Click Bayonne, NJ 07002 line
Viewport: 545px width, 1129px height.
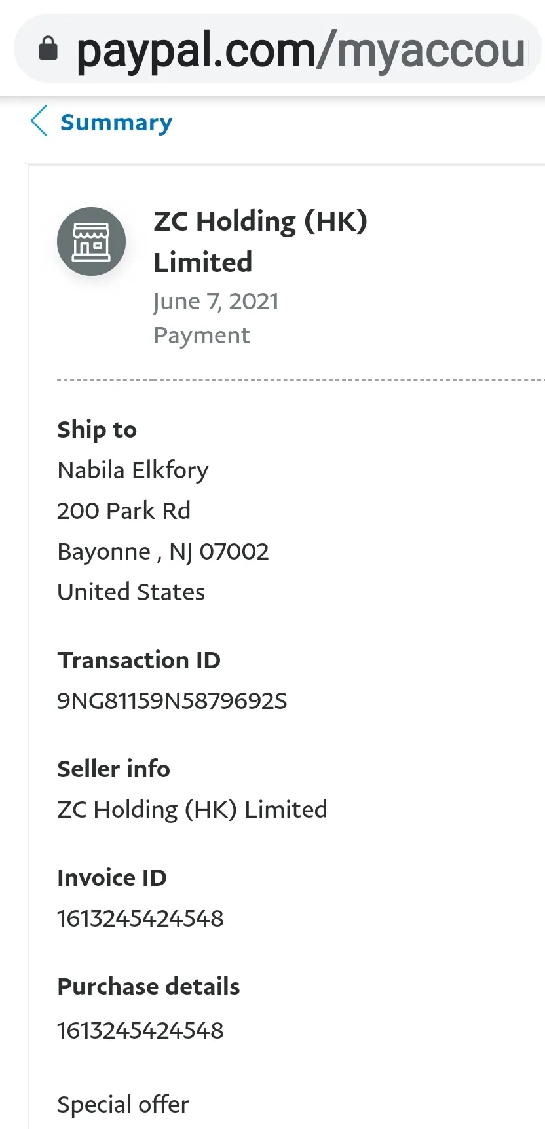point(163,552)
